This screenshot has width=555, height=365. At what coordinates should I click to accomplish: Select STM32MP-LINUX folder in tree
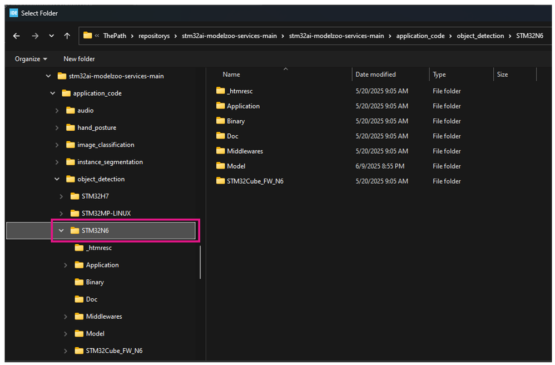pyautogui.click(x=106, y=214)
